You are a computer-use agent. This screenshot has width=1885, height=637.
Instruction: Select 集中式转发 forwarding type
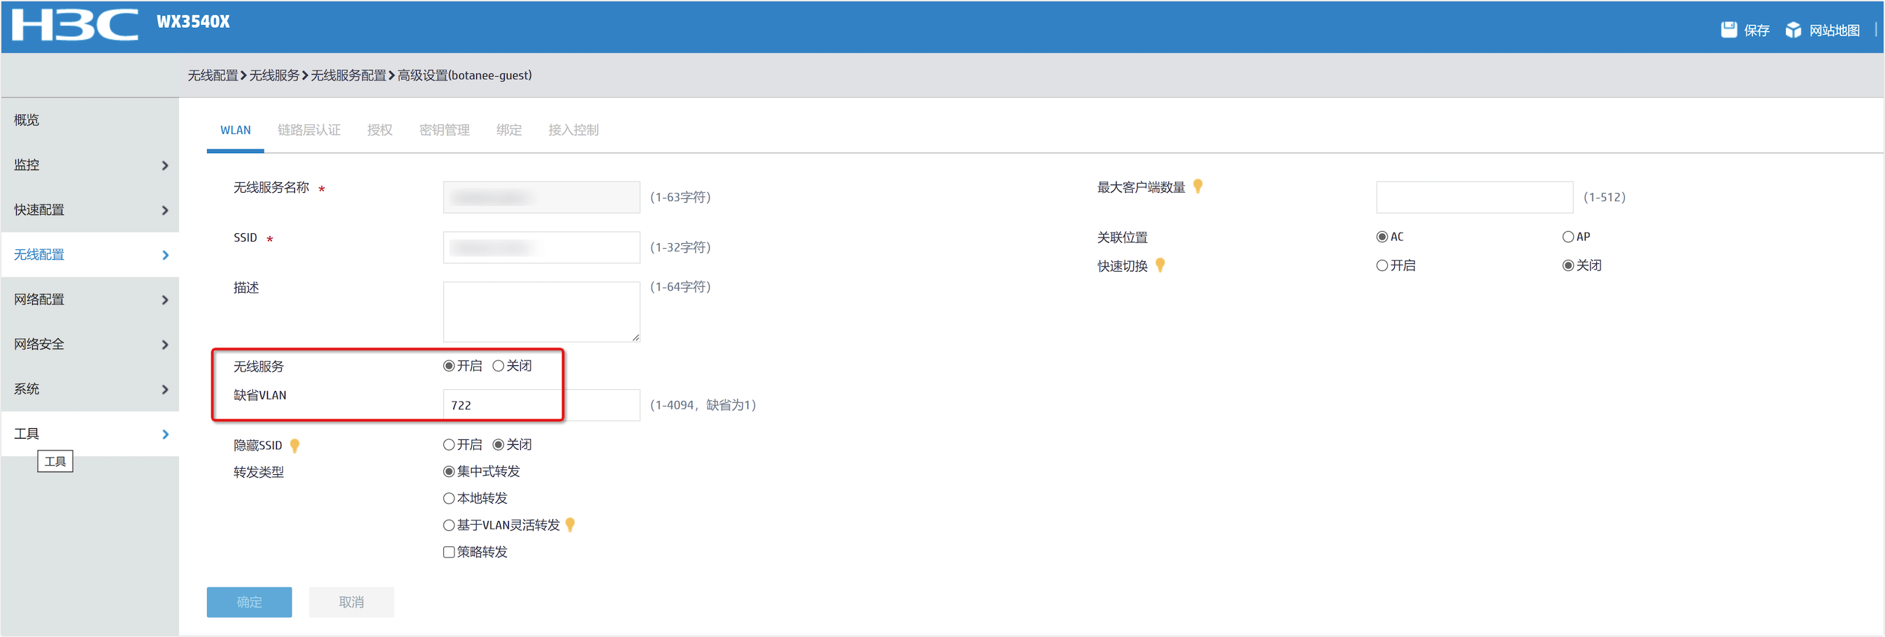[449, 471]
